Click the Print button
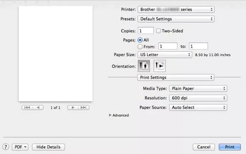The height and width of the screenshot is (154, 246). 230,147
